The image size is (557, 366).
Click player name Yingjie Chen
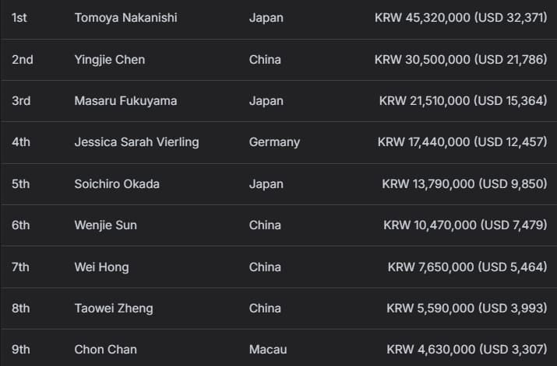point(109,59)
